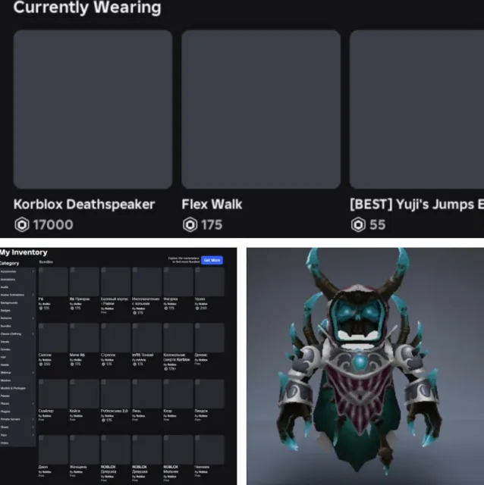Viewport: 484px width, 485px height.
Task: Click the Flex Walk title link
Action: click(x=212, y=204)
